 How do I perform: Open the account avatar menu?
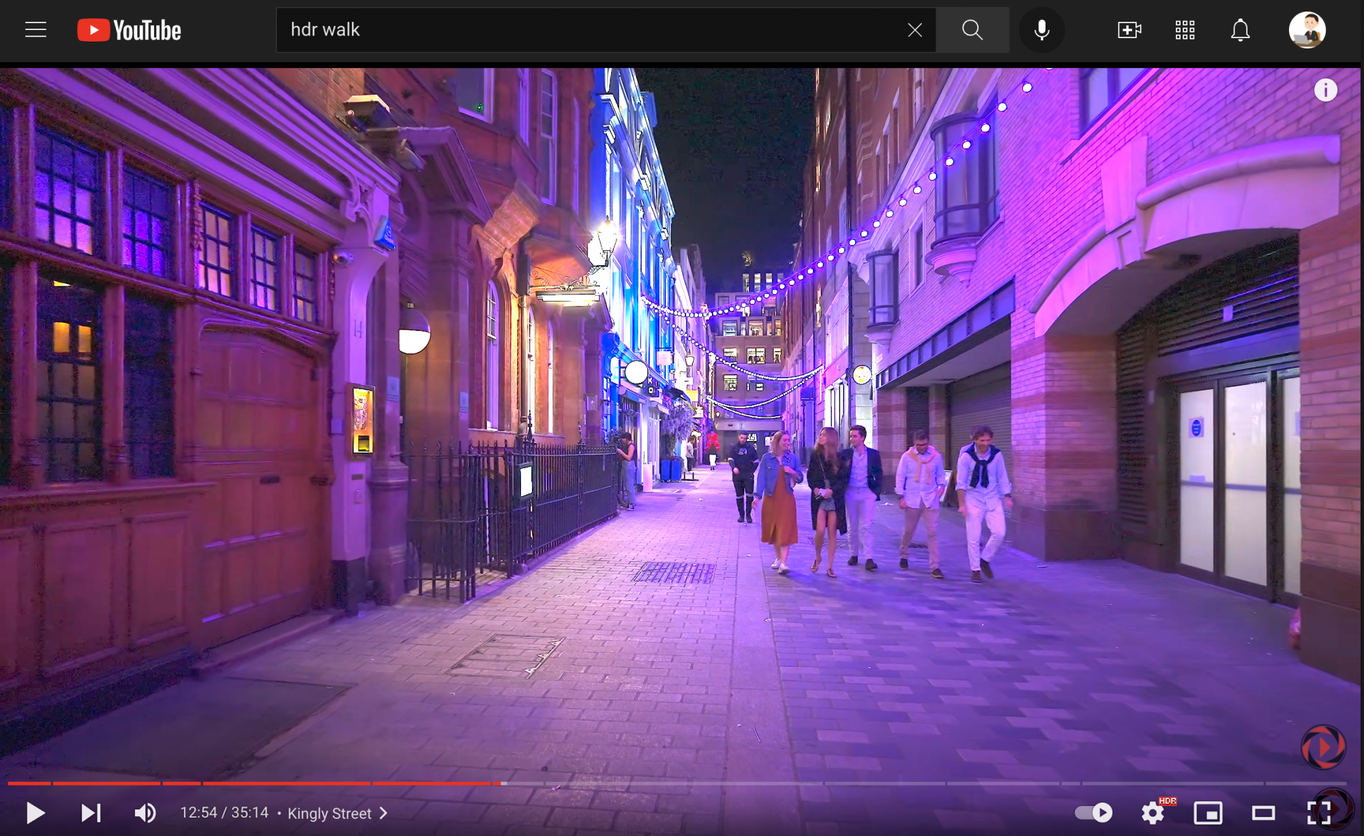1307,30
